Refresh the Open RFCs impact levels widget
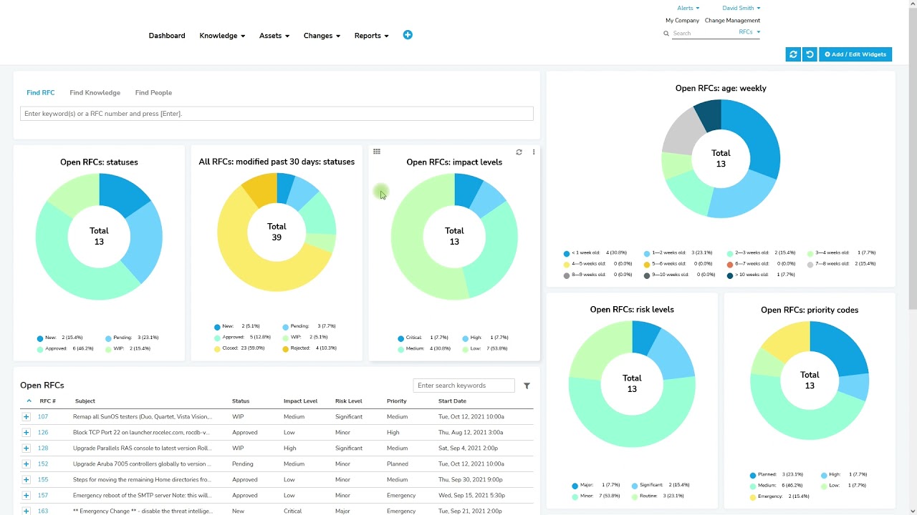This screenshot has width=917, height=515. (519, 152)
